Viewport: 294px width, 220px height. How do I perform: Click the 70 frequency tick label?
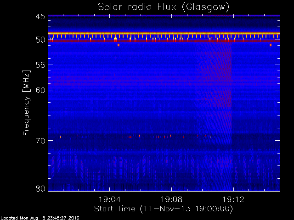click(40, 141)
